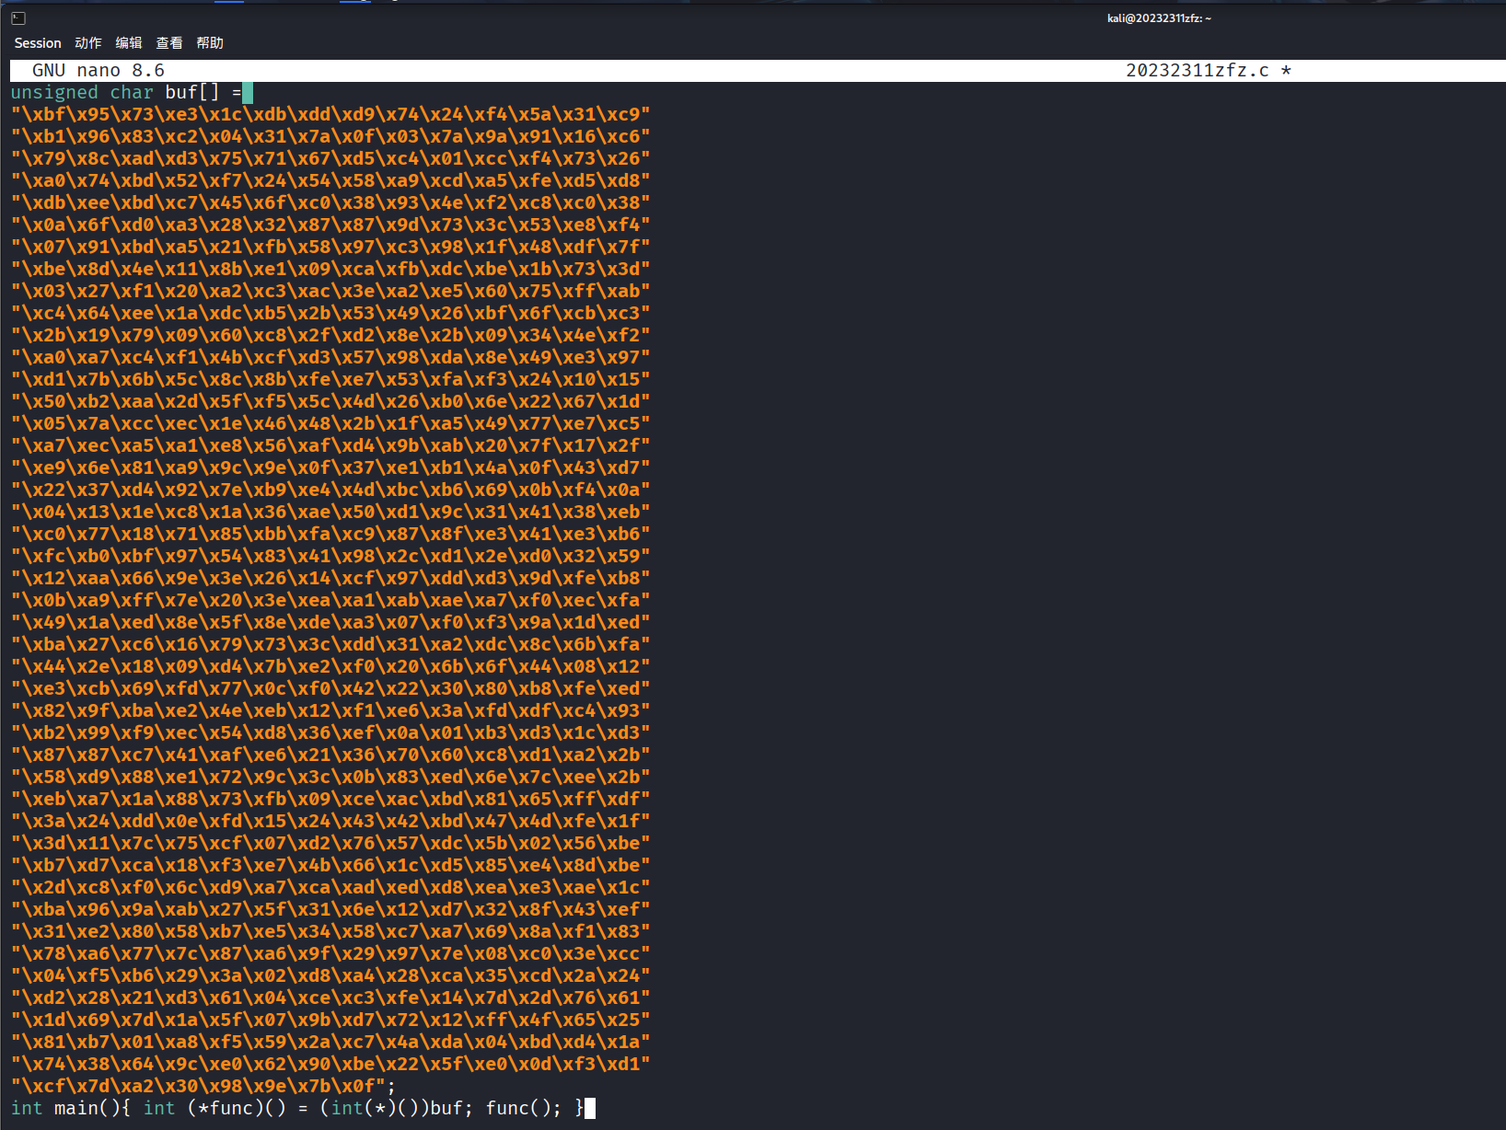Click the line starting with \x49\x1a\xed
This screenshot has width=1506, height=1130.
(330, 623)
